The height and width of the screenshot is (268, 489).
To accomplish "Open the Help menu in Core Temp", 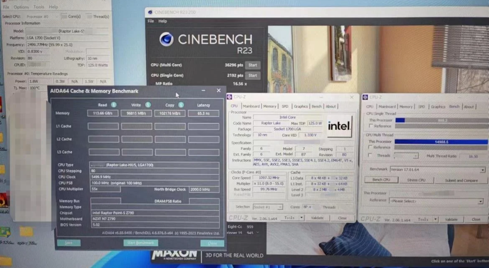I will [x=53, y=7].
